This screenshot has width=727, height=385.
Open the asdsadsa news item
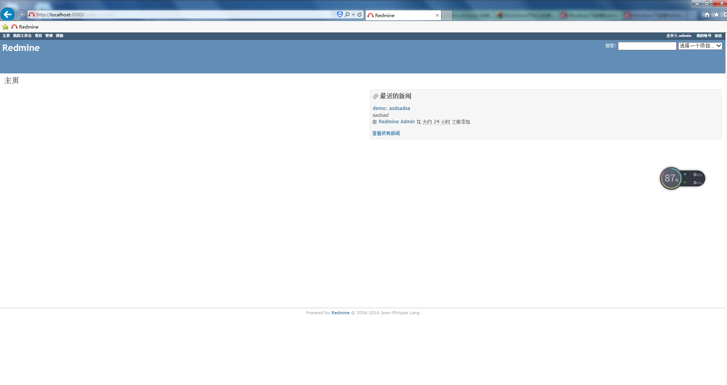[400, 108]
